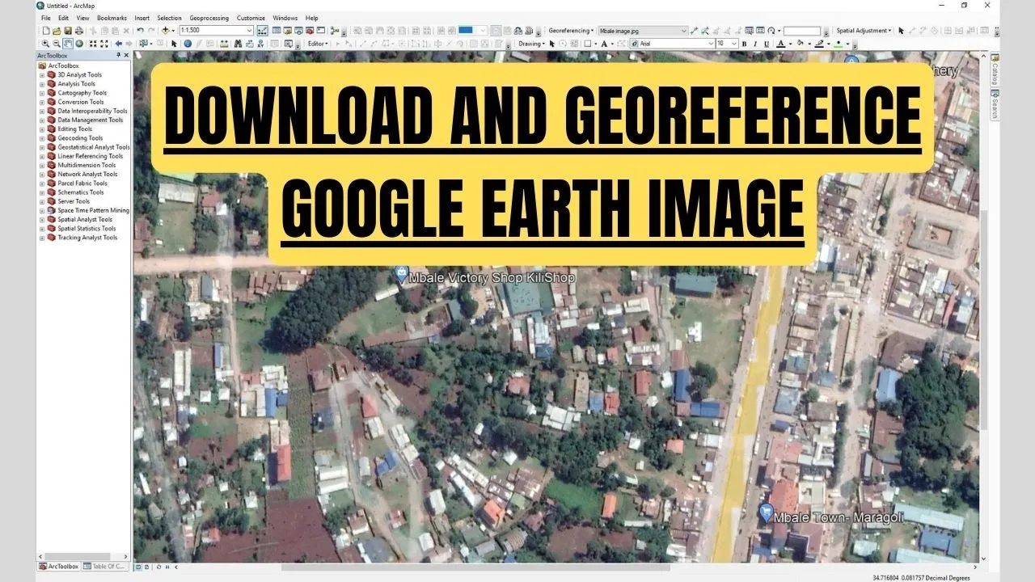This screenshot has height=582, width=1035.
Task: Save the map with the floppy disk icon
Action: point(68,31)
